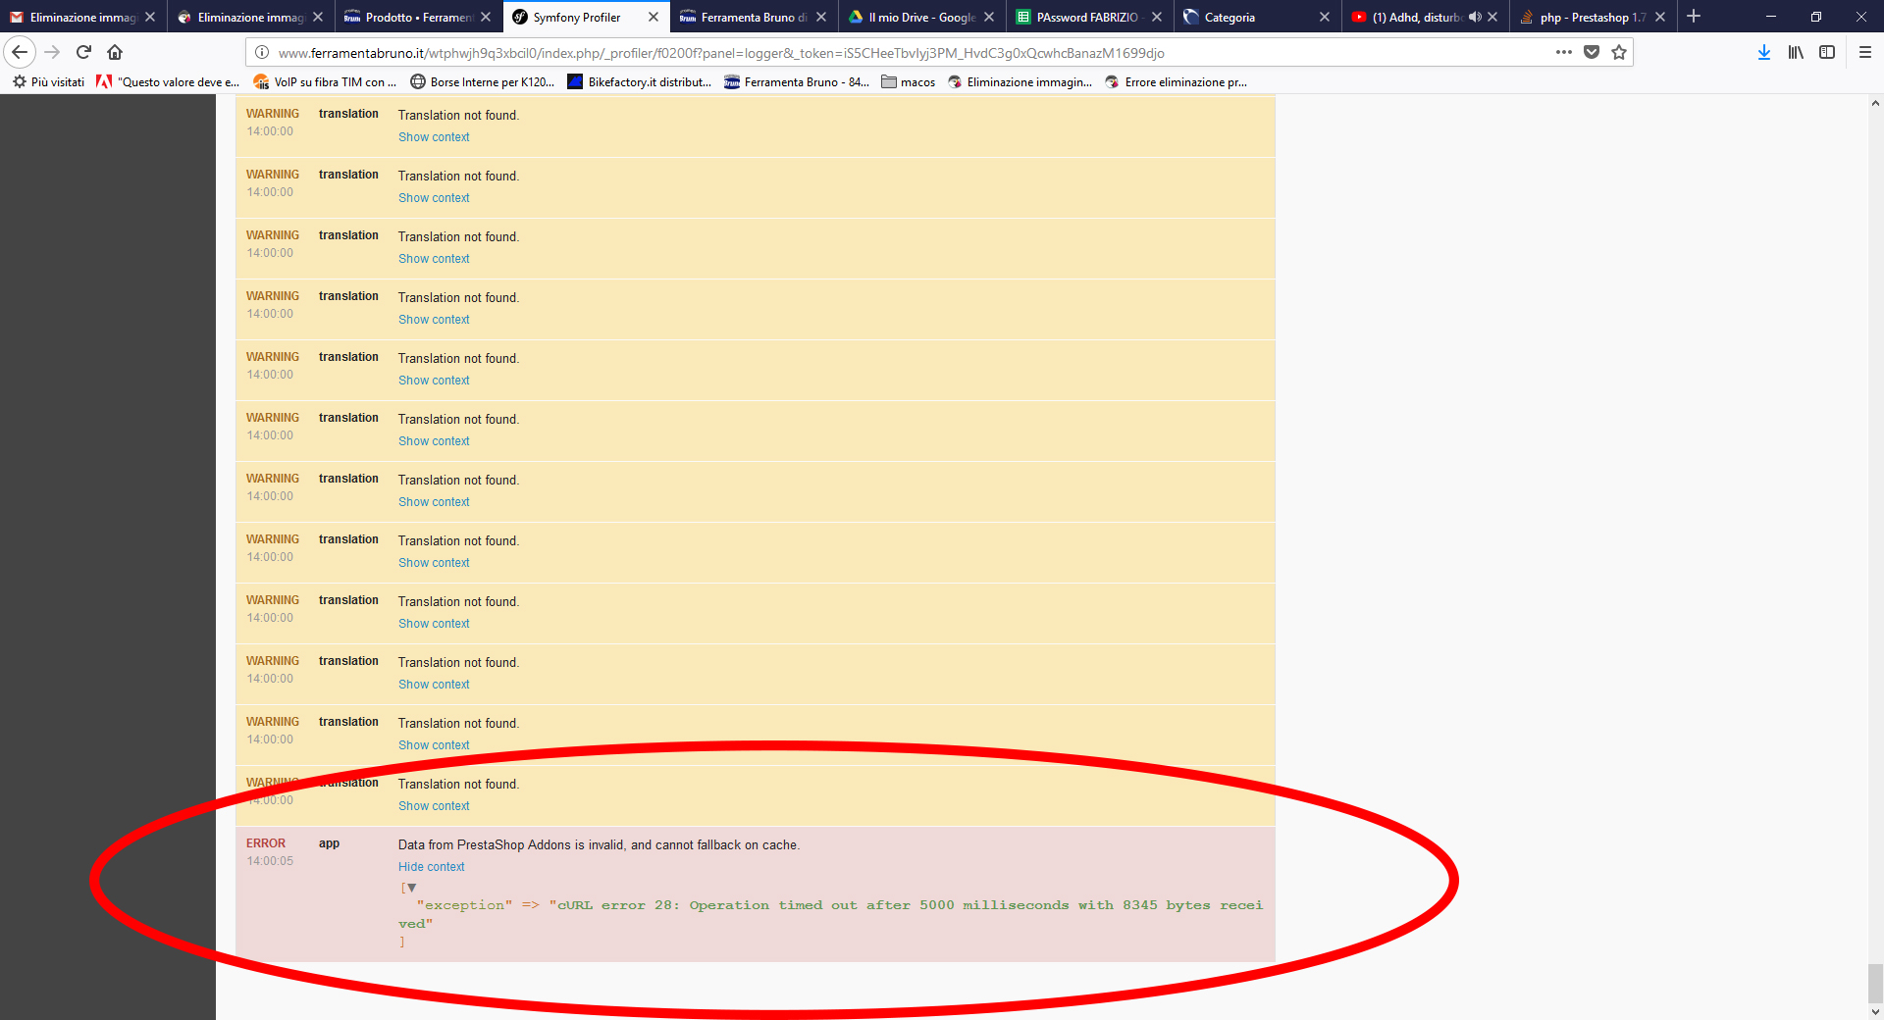Show site information icon in address bar
This screenshot has height=1020, width=1884.
coord(262,52)
